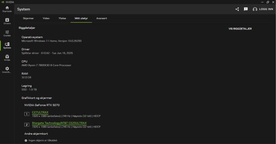This screenshot has width=276, height=144.
Task: Click VIS RIGGDETALJER button
Action: click(240, 29)
